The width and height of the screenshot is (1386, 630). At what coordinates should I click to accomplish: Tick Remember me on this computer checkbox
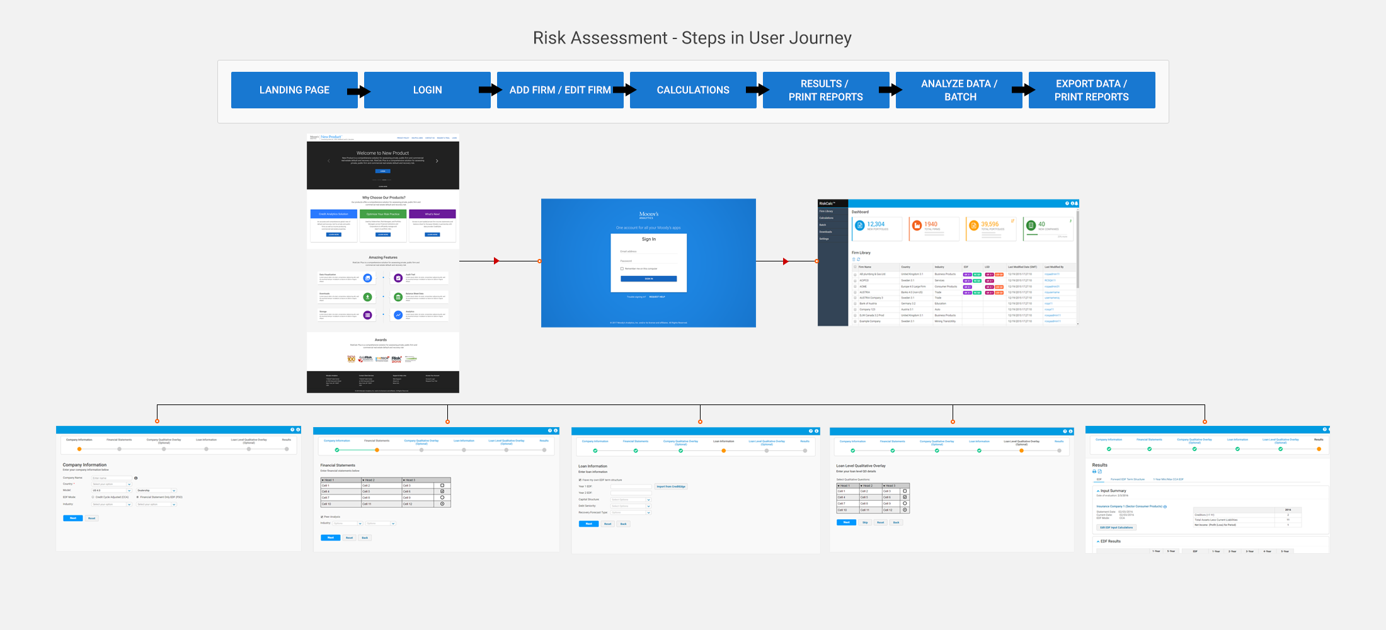622,268
